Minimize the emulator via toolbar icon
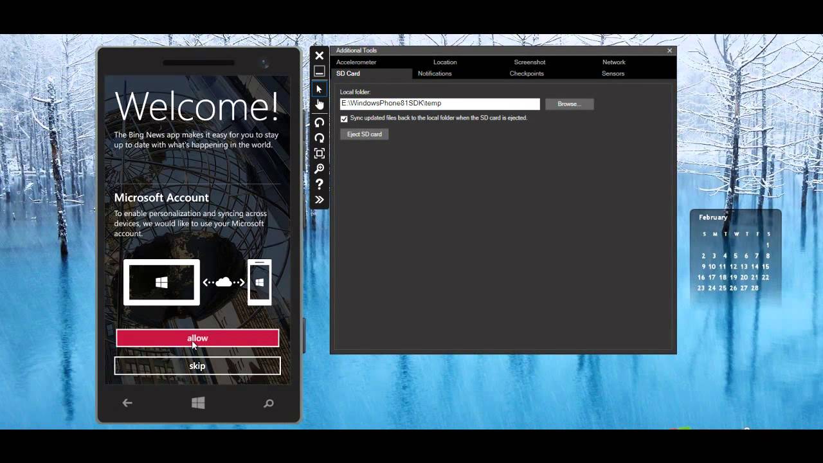823x463 pixels. pyautogui.click(x=319, y=71)
